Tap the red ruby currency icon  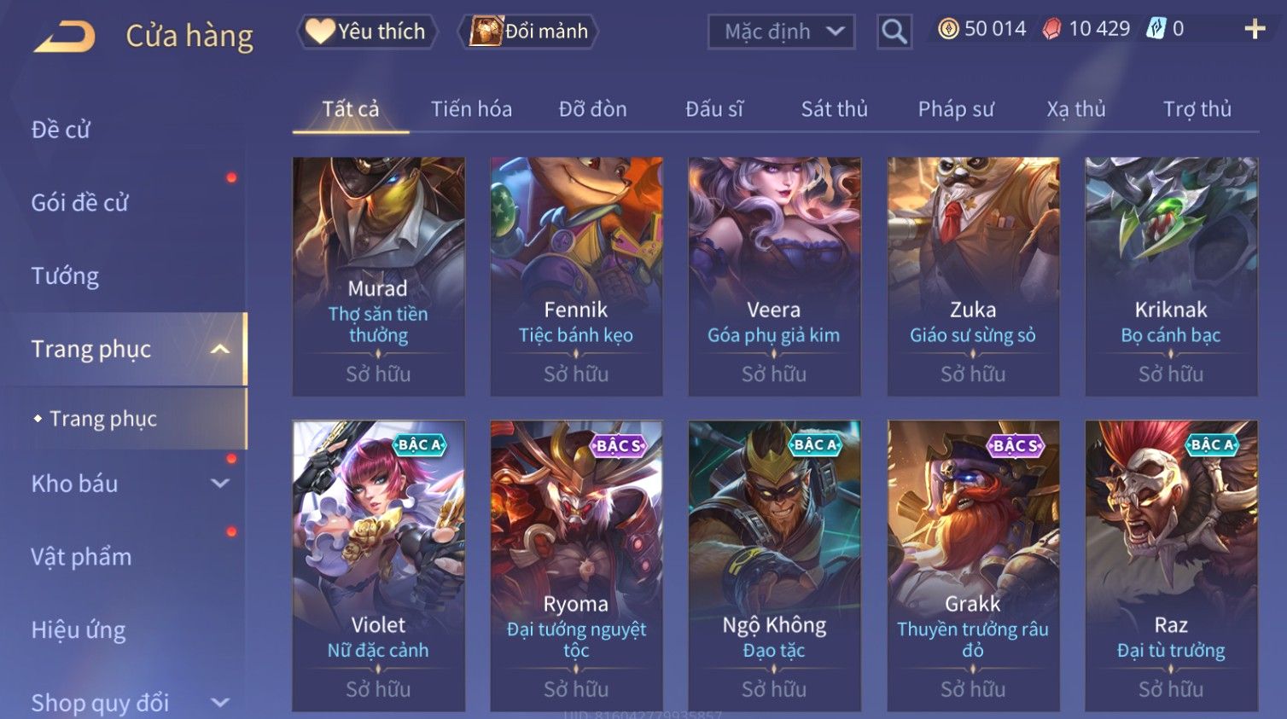[x=1051, y=29]
